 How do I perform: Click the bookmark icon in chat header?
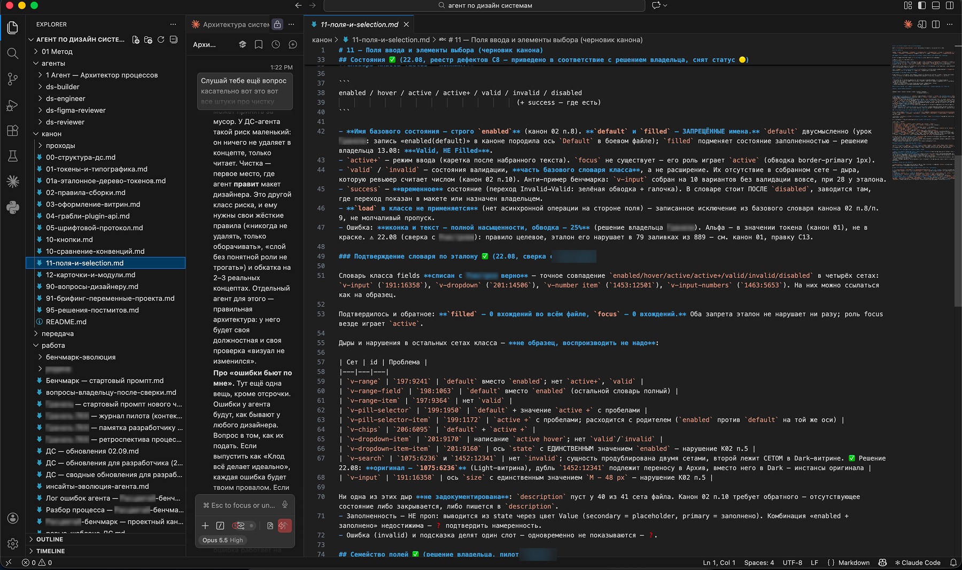[259, 44]
